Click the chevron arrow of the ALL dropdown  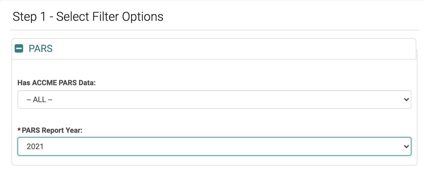[406, 100]
